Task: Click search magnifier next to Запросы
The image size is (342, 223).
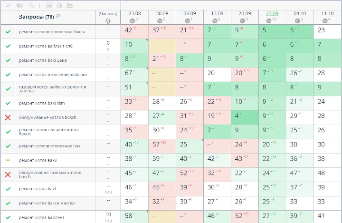Action: point(58,16)
